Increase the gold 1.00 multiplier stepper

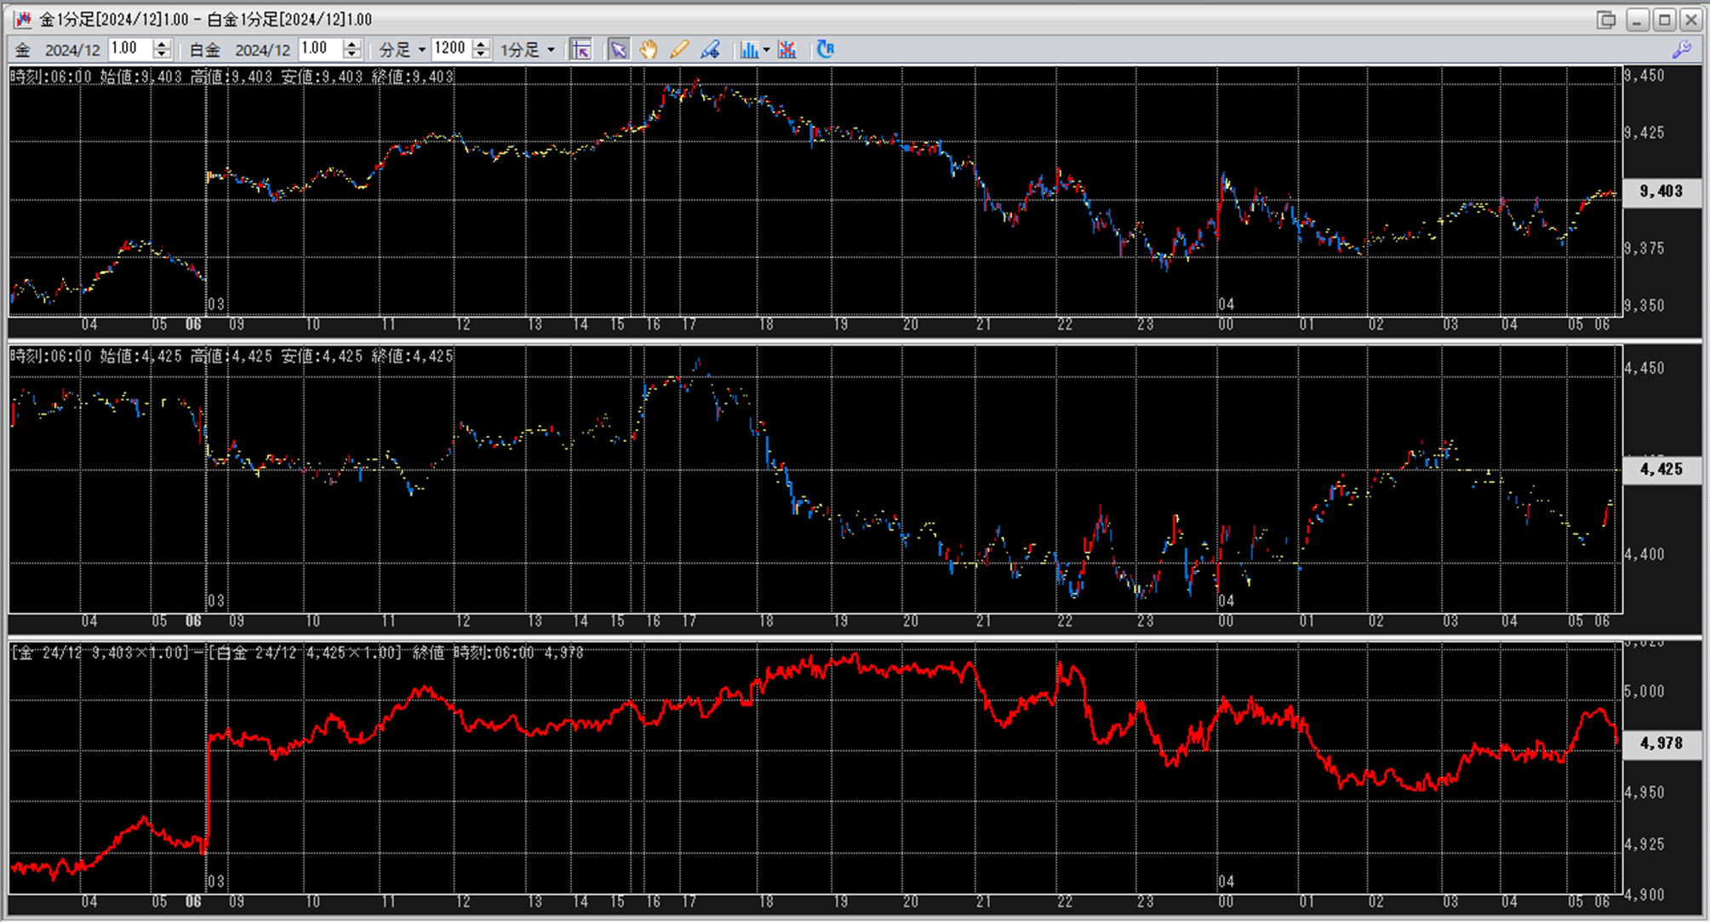click(162, 44)
